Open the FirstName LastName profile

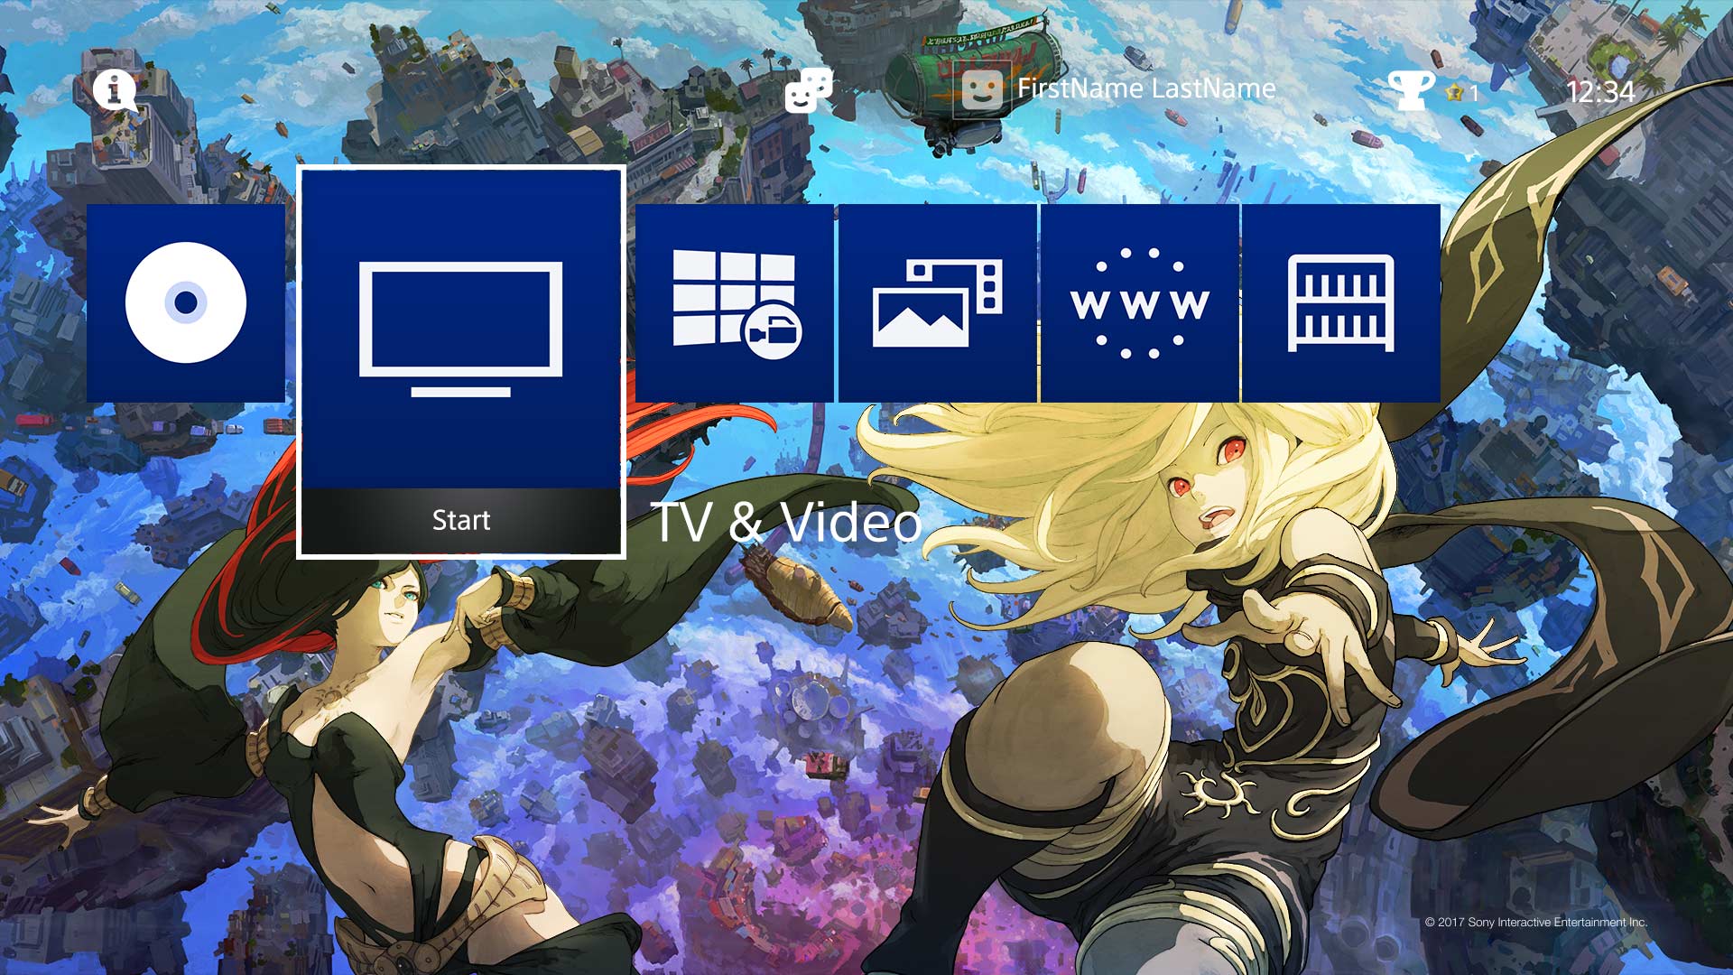coord(1146,88)
